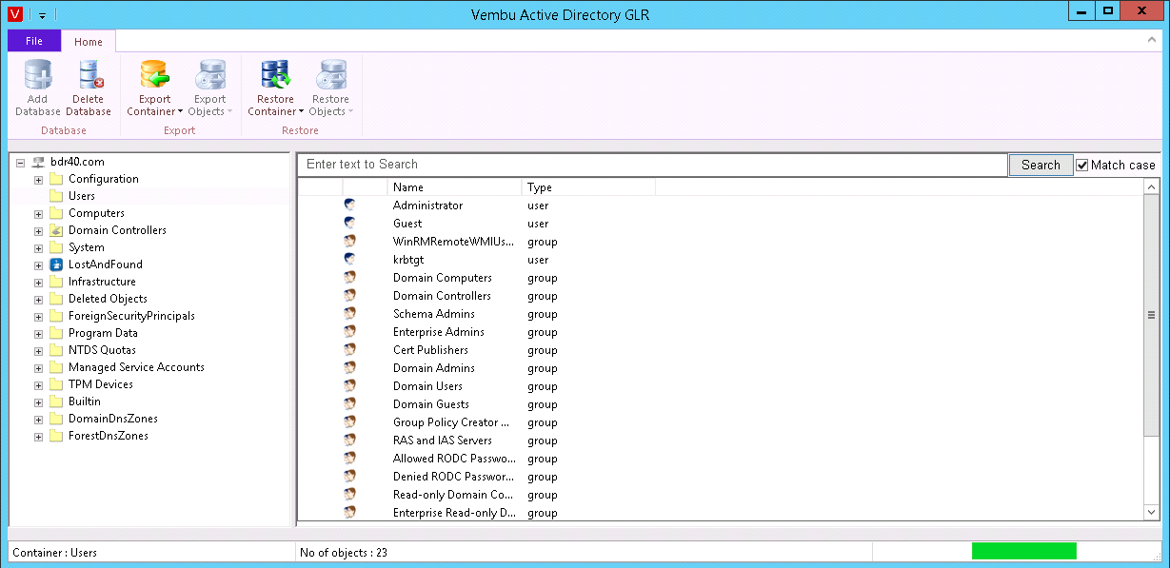Click the Configuration folder icon
This screenshot has height=568, width=1170.
[x=55, y=179]
